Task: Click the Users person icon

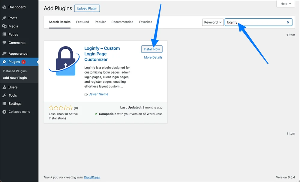Action: 4,87
